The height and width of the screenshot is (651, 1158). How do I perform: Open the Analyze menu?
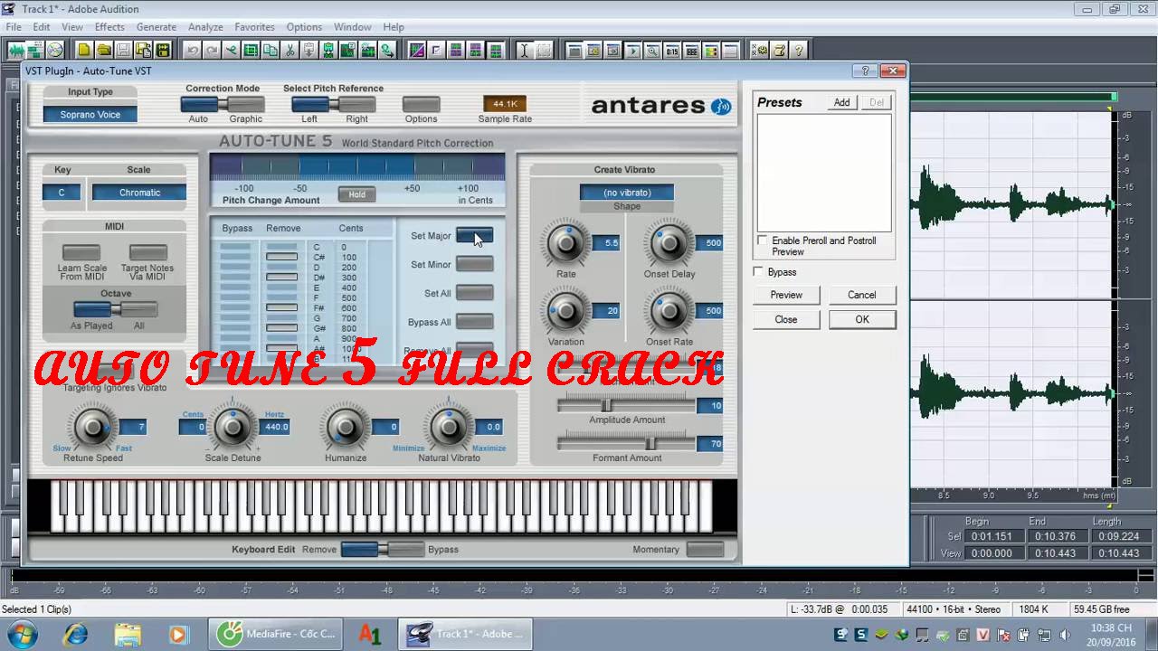point(205,27)
